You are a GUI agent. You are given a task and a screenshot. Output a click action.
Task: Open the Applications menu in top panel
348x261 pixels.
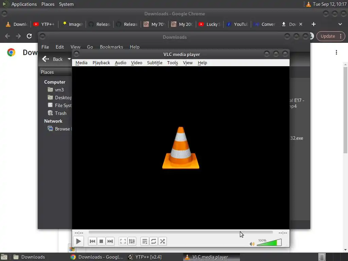(24, 4)
